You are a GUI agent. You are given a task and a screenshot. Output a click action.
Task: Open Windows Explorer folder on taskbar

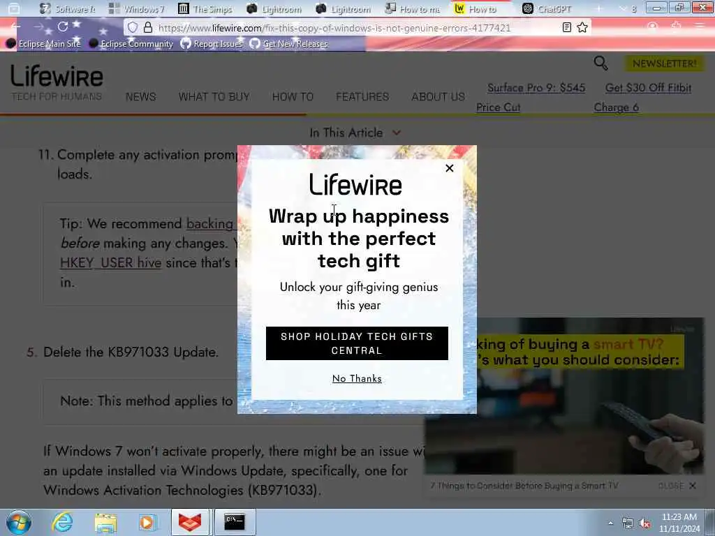[x=106, y=522]
